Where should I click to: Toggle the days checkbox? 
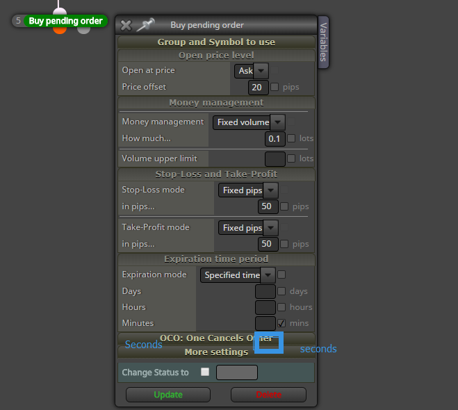pos(281,291)
